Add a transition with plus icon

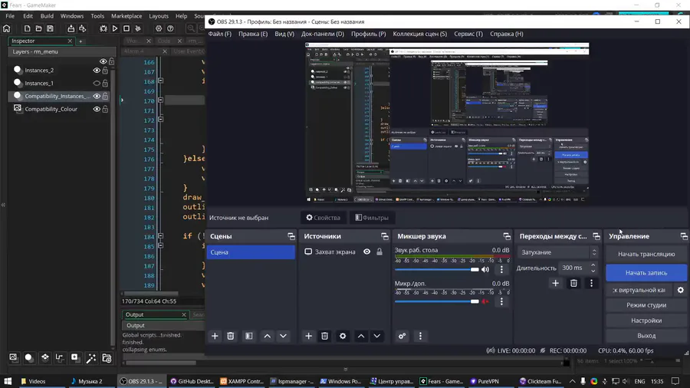555,283
